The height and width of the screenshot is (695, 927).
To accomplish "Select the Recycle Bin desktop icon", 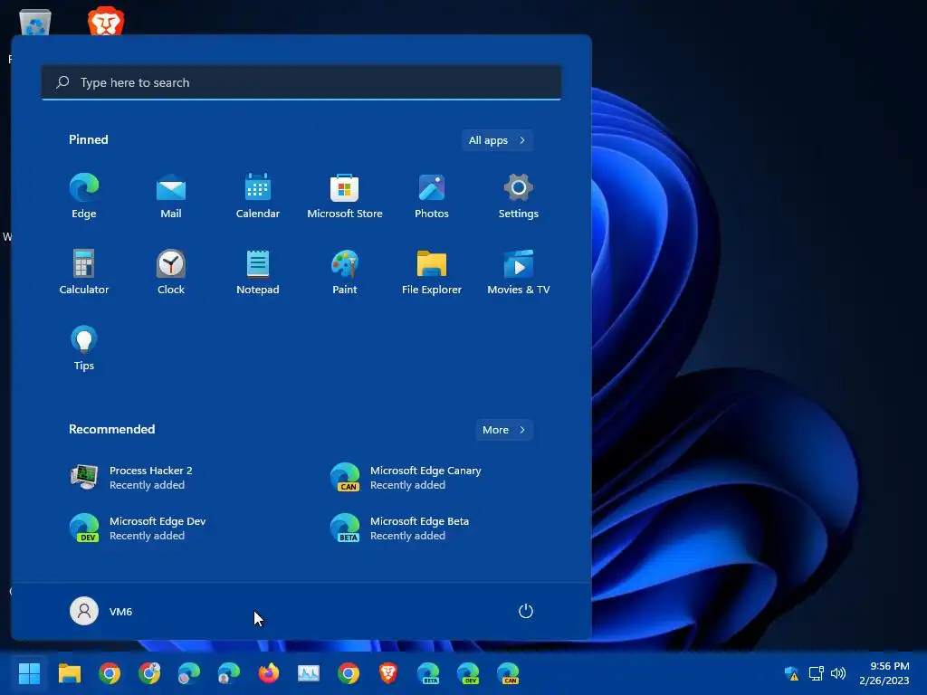I will coord(35,23).
